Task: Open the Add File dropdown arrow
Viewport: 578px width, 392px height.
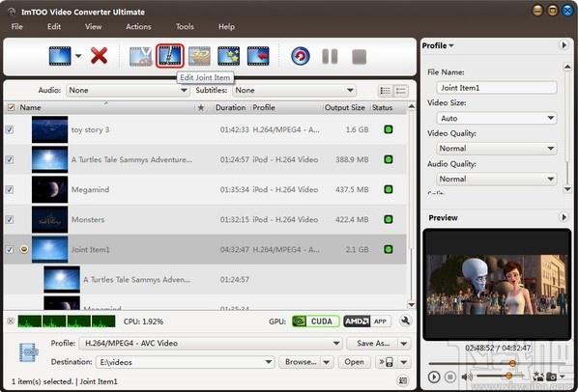Action: (78, 56)
